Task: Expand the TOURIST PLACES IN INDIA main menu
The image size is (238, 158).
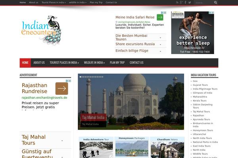Action: (64, 62)
